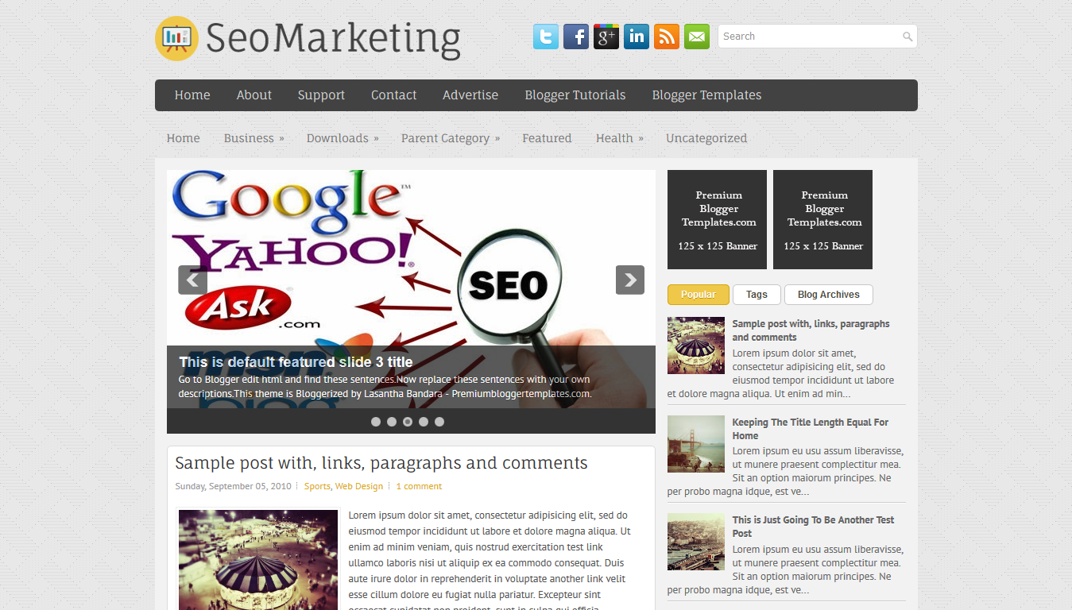Select the last slider pagination dot

point(439,422)
